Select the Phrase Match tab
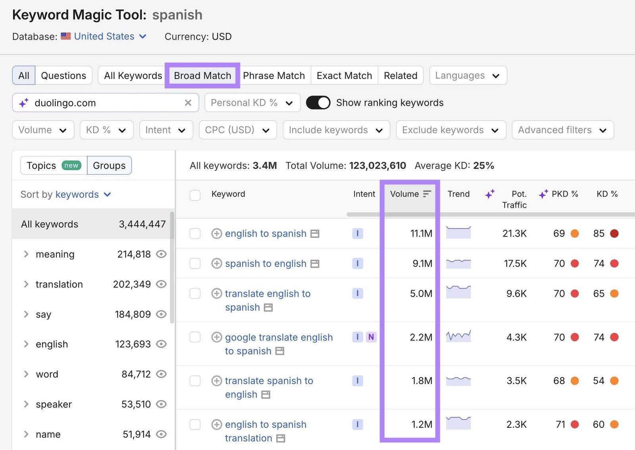Viewport: 635px width, 450px height. pyautogui.click(x=274, y=75)
